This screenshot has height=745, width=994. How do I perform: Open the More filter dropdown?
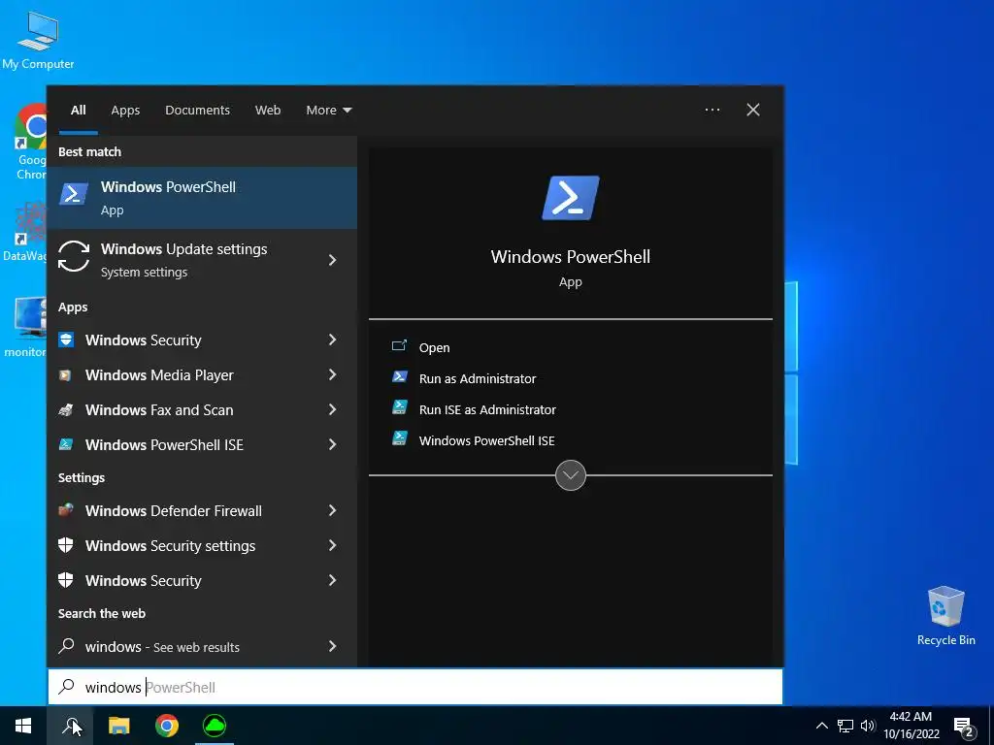tap(328, 111)
